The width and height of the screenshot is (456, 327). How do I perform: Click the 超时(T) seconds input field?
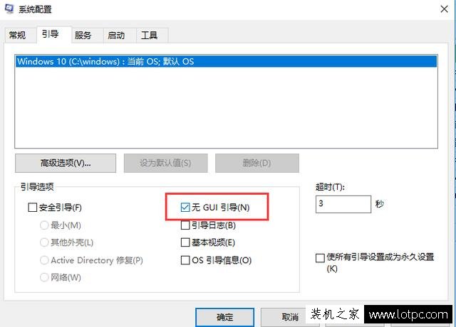pyautogui.click(x=343, y=204)
